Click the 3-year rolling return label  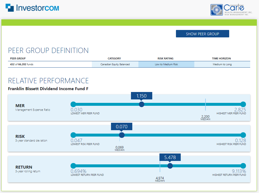point(28,171)
